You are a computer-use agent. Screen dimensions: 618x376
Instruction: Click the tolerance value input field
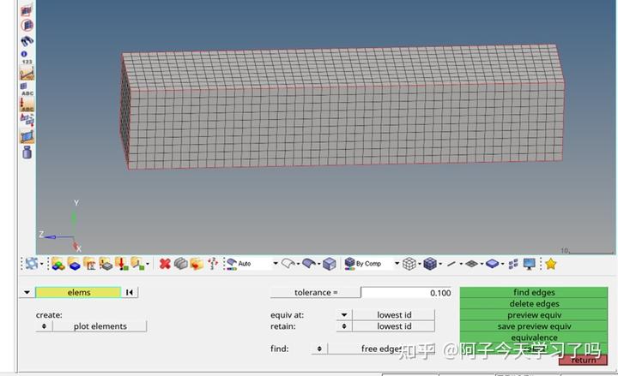tap(406, 293)
